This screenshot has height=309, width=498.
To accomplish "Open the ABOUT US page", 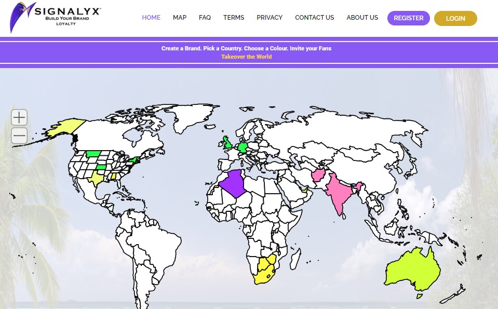I will 362,17.
